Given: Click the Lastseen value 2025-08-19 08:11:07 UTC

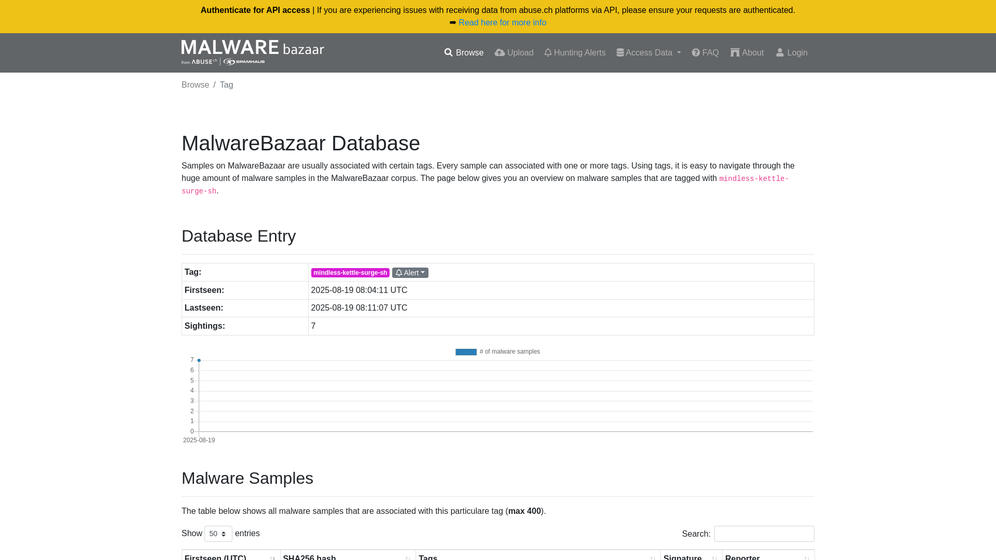Looking at the screenshot, I should pyautogui.click(x=359, y=308).
